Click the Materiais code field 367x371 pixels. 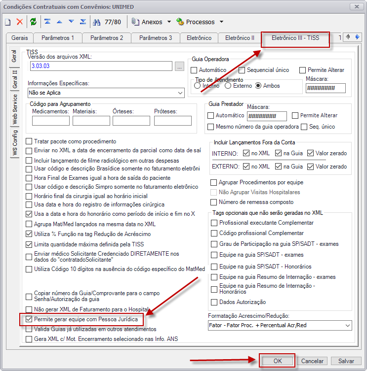(91, 121)
